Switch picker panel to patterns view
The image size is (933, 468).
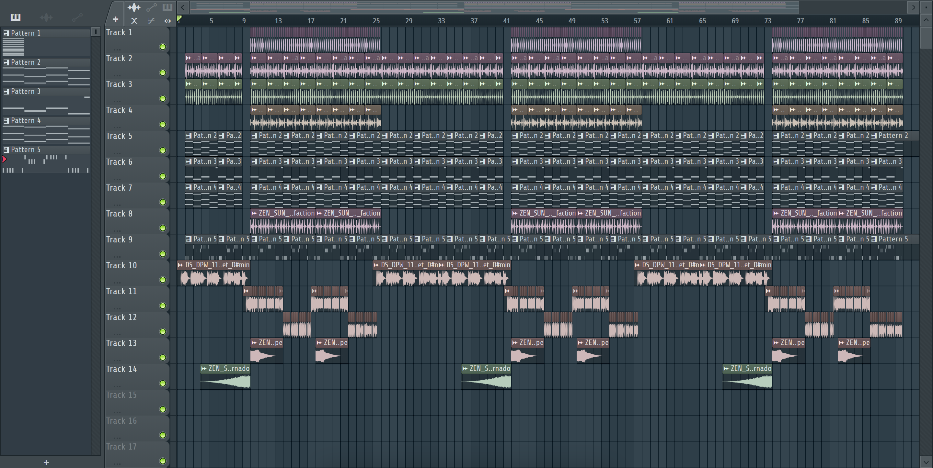[x=15, y=17]
